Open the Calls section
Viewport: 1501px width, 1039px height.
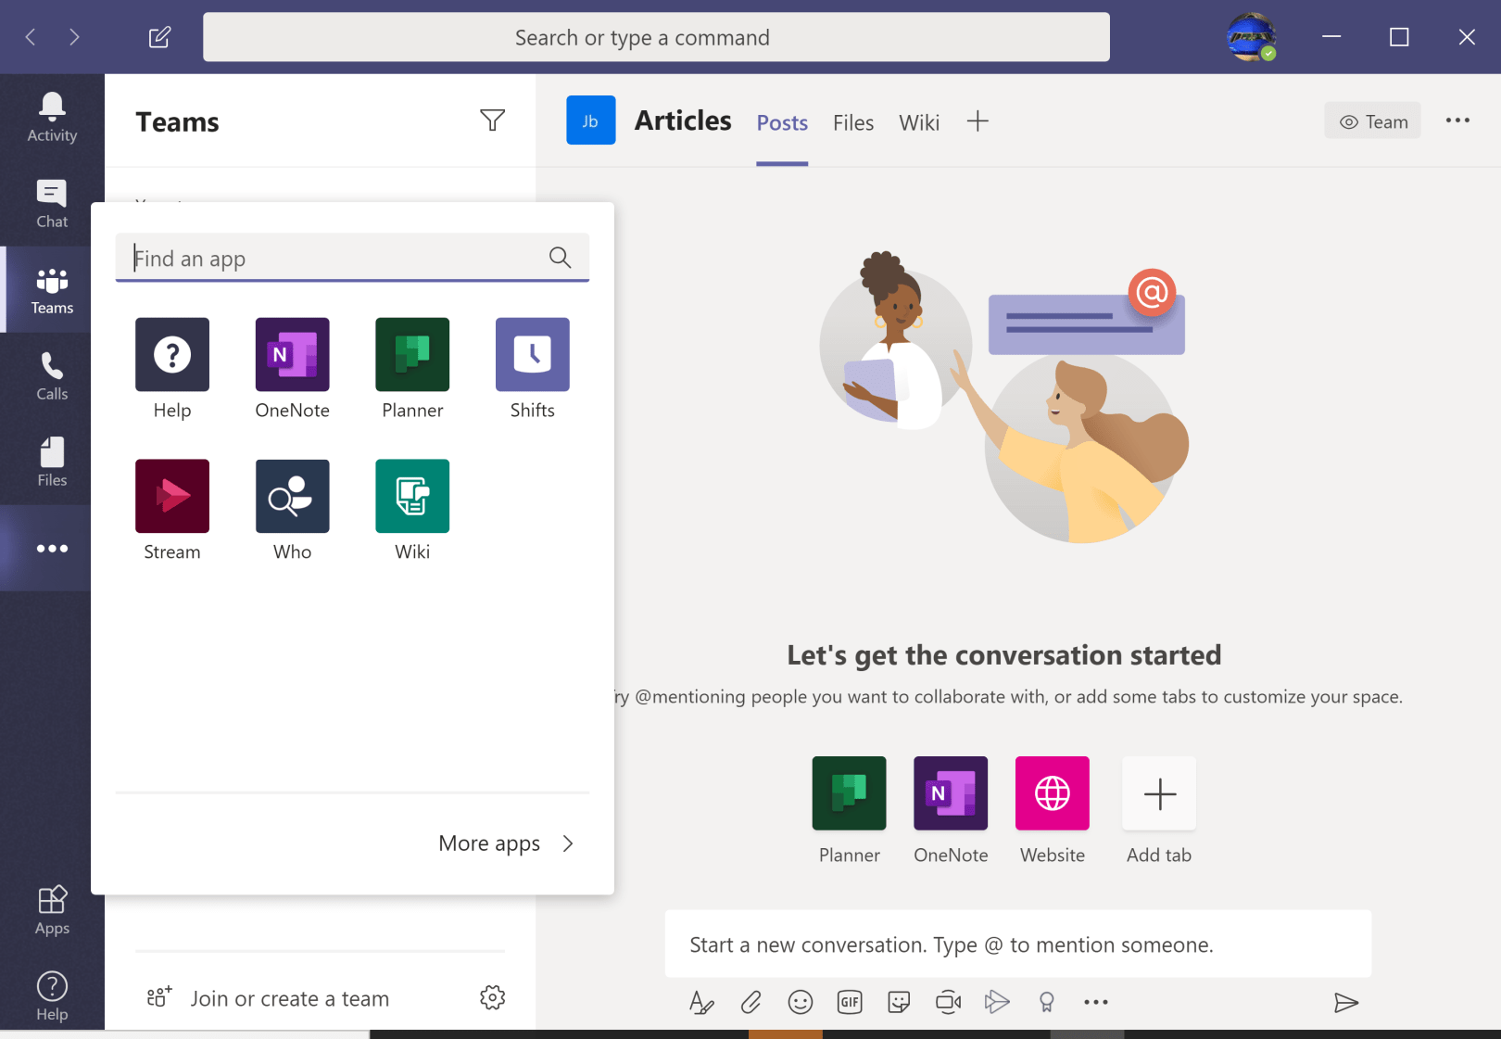[51, 374]
